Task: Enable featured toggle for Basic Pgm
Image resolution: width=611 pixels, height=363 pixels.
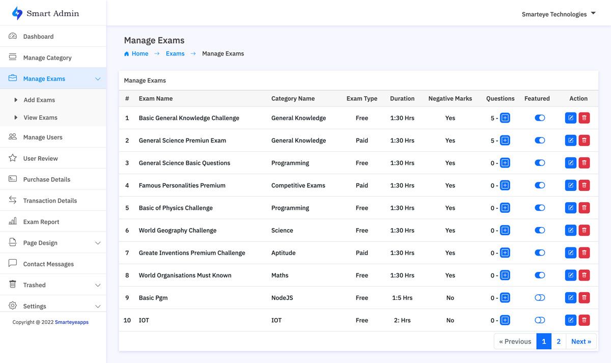Action: [540, 298]
